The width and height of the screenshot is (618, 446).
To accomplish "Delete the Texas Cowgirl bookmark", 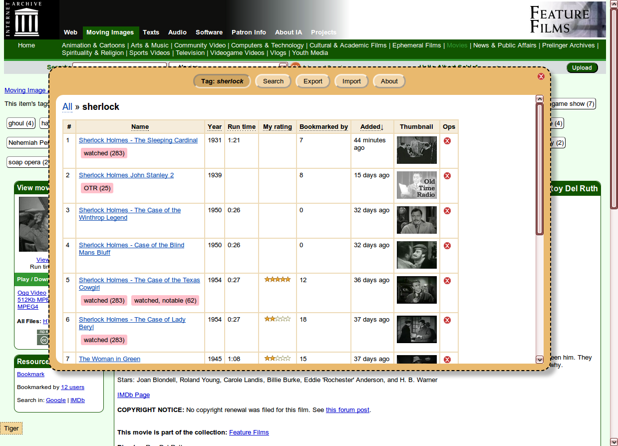I will tap(447, 281).
